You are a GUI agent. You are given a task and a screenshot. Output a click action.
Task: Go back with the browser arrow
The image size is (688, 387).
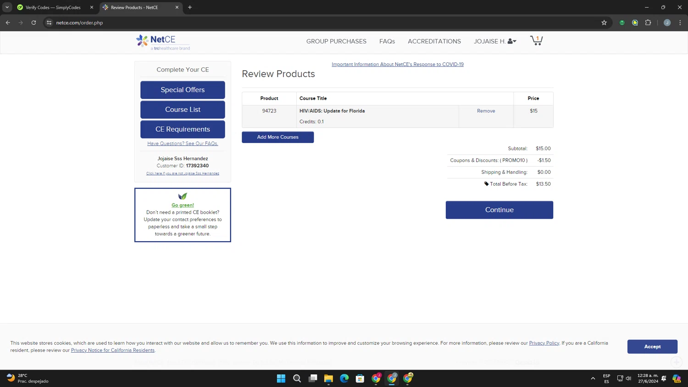click(8, 22)
